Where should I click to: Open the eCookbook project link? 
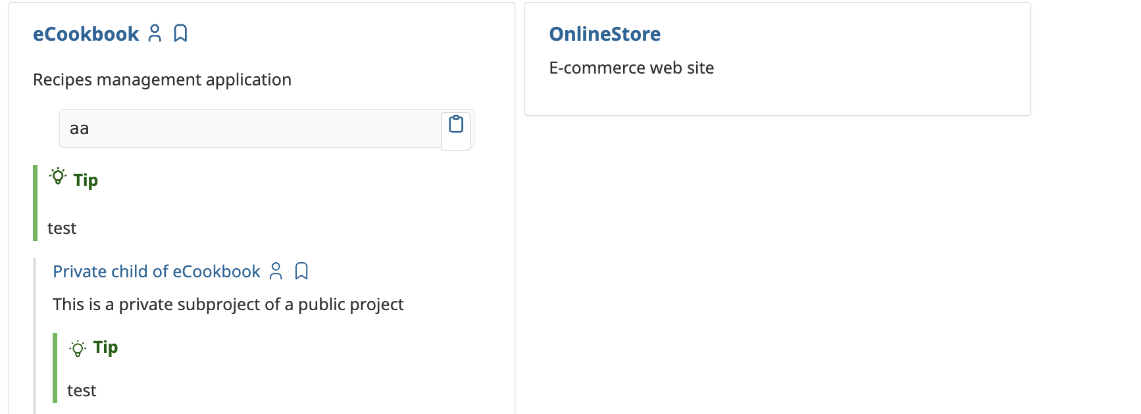click(x=86, y=34)
